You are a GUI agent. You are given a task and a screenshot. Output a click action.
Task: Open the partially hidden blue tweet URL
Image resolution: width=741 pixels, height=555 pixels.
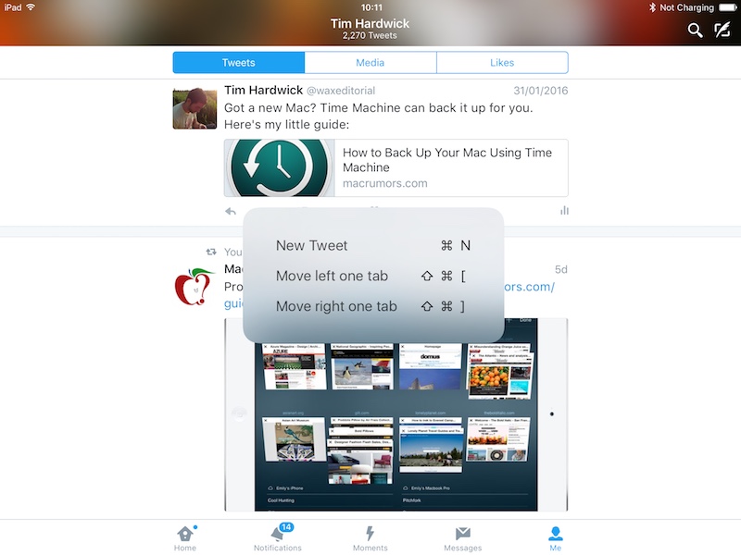pyautogui.click(x=529, y=287)
